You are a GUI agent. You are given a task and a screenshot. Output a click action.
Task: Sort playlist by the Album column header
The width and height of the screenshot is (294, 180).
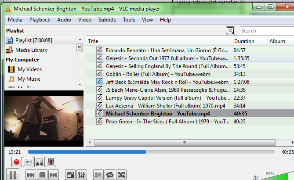coord(281,41)
